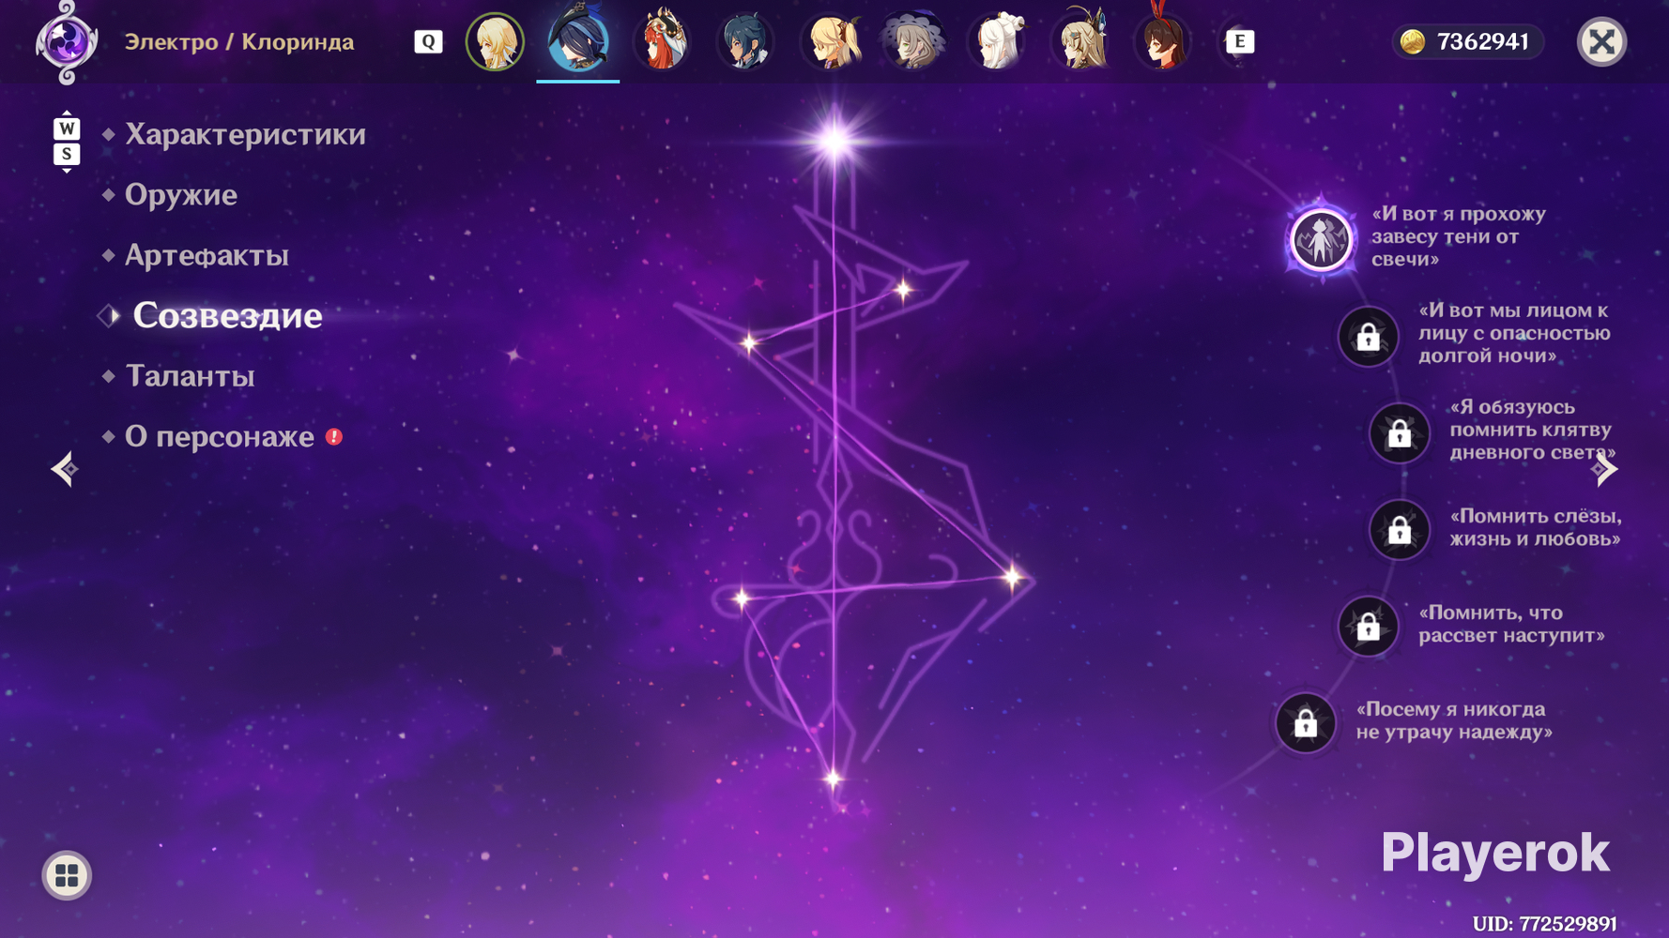The image size is (1669, 938).
Task: Switch to Ningguang's white-haired avatar
Action: 997,42
